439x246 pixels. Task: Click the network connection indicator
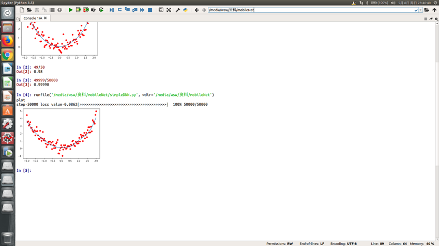pyautogui.click(x=361, y=3)
